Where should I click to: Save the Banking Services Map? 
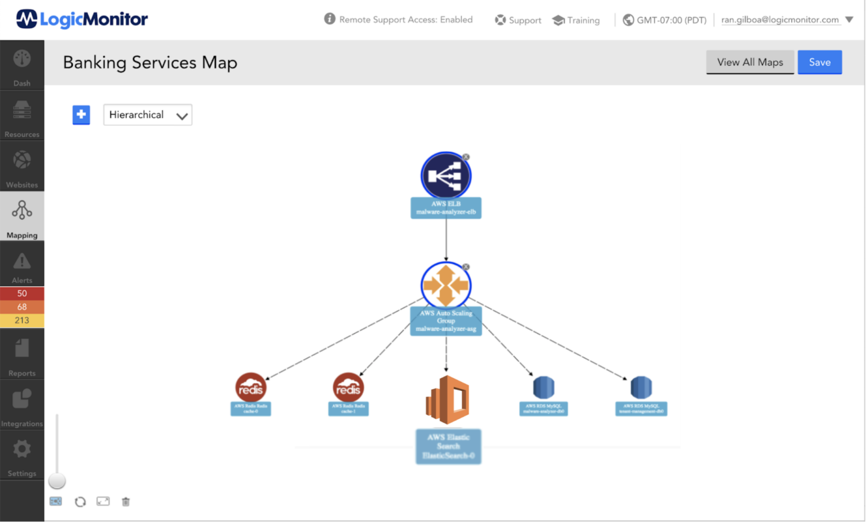tap(820, 62)
